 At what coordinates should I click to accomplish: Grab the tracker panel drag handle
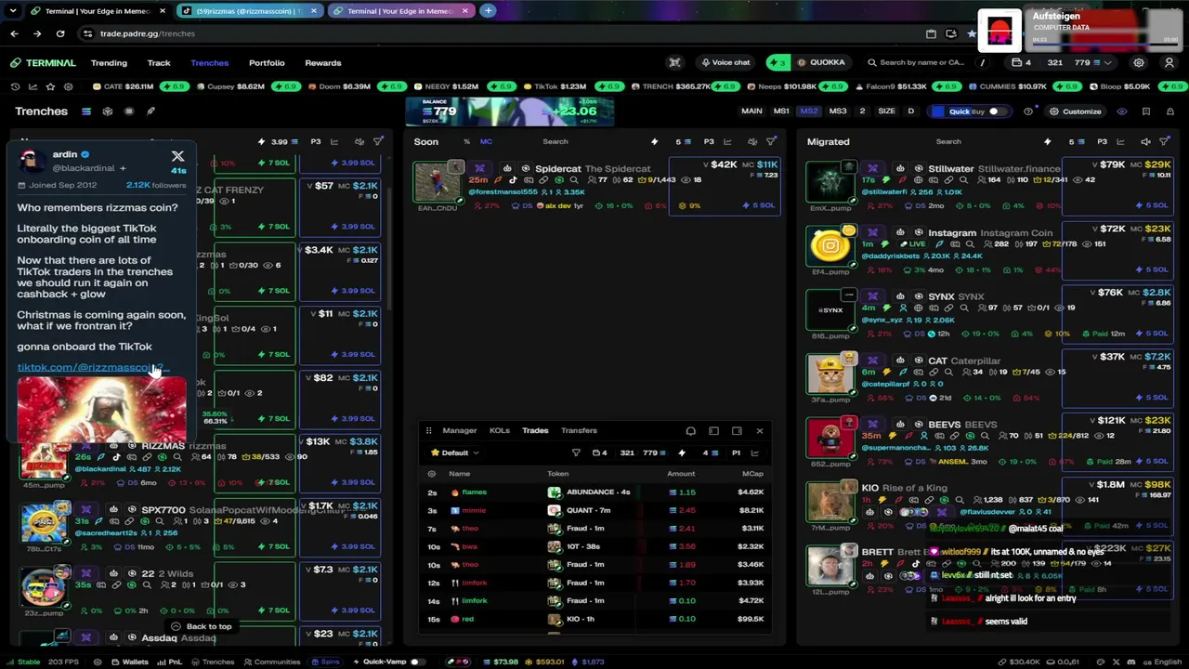pyautogui.click(x=428, y=431)
